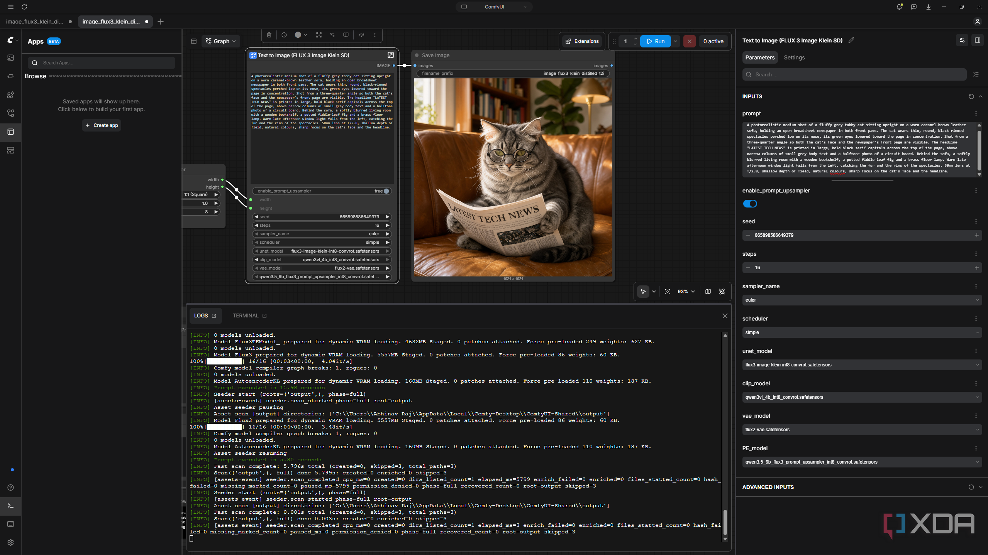Click the Search Apps input field
This screenshot has width=988, height=555.
coord(102,63)
